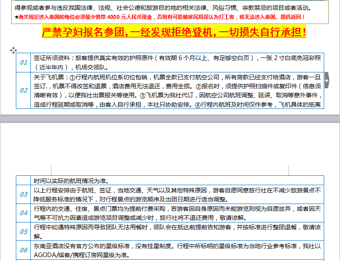Image resolution: width=340 pixels, height=261 pixels.
Task: Click the empty first cell atop page two table
Action: pos(24,180)
